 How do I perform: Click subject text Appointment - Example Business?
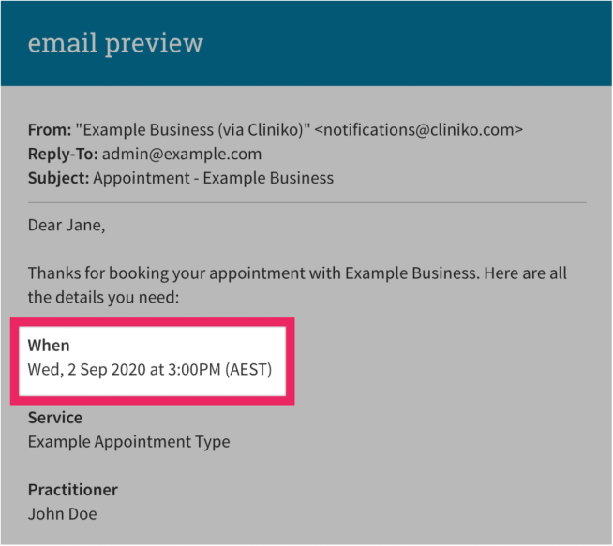(214, 178)
